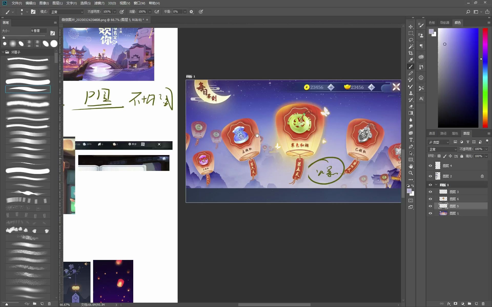Hide layer 图层 3
This screenshot has height=307, width=492.
pos(430,192)
